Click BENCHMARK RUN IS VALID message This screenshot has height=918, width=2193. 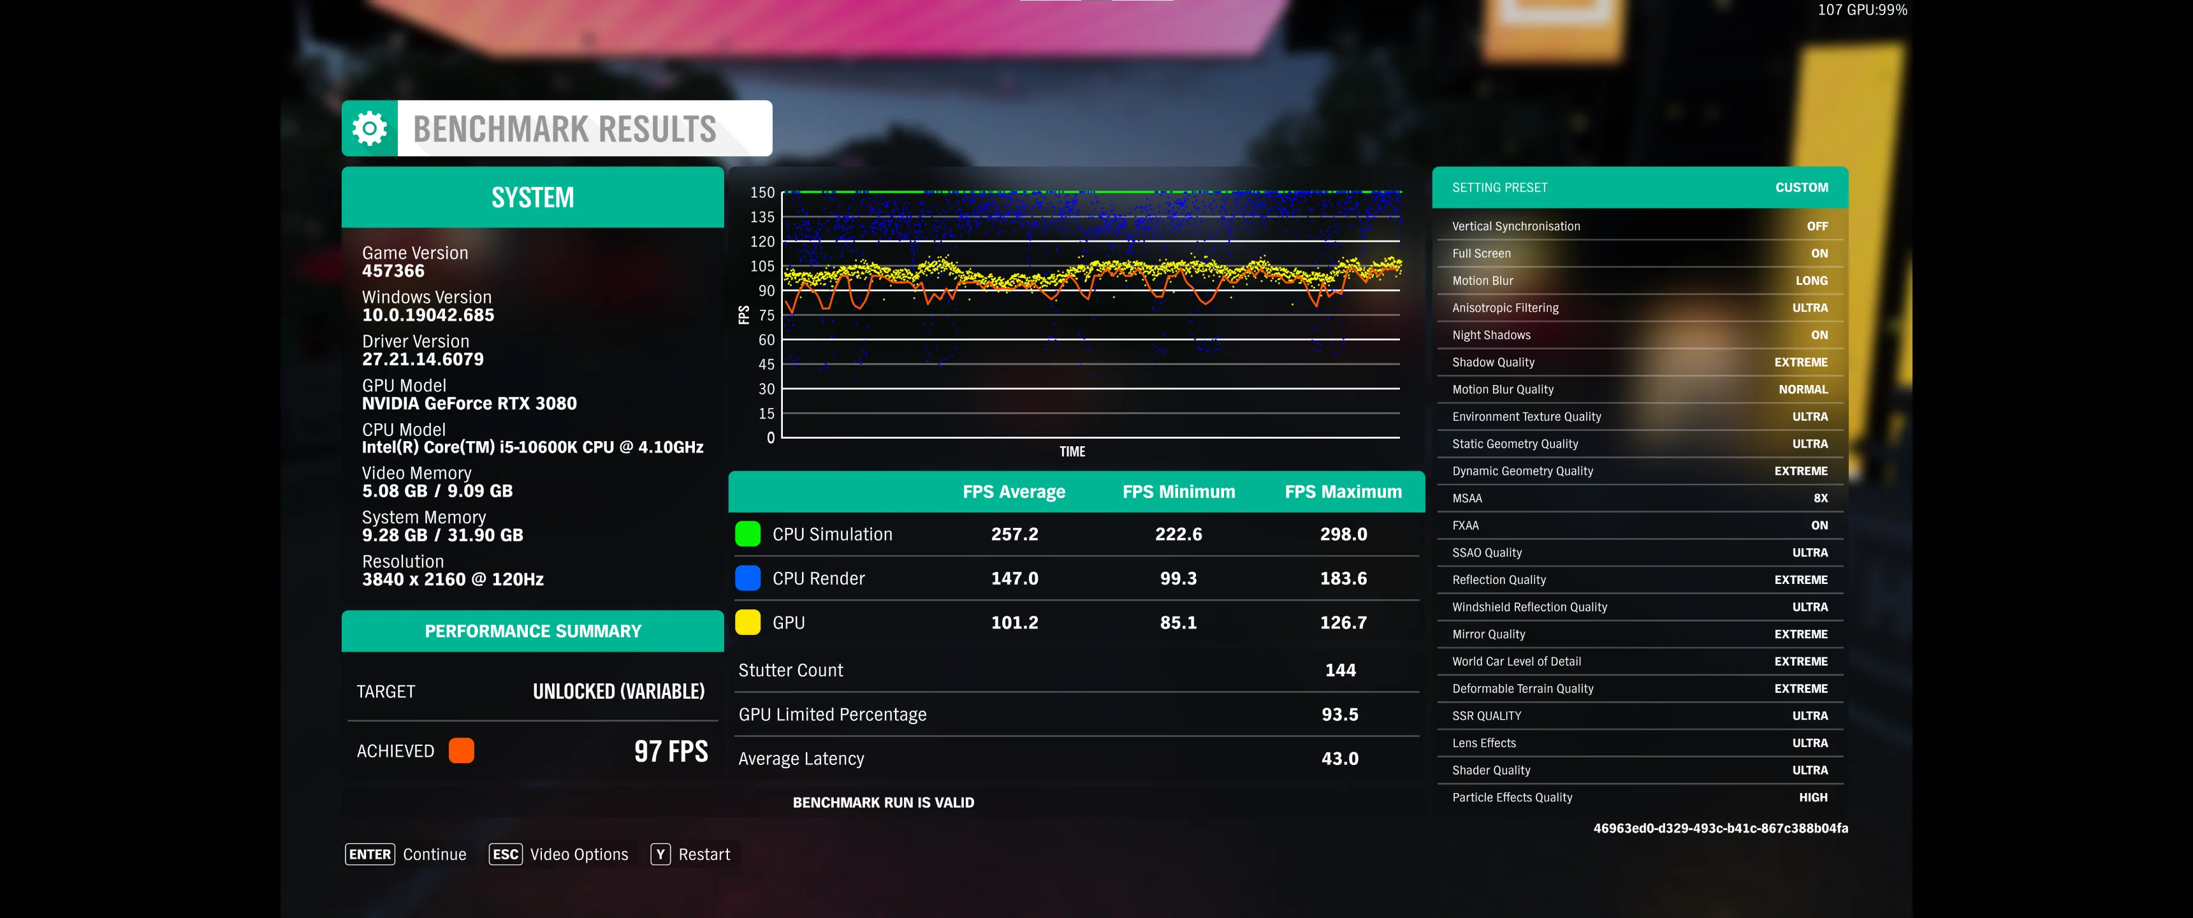884,803
